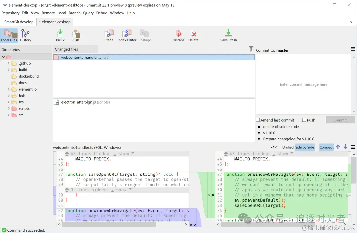The image size is (357, 233).
Task: Select webcontents-handler.ts in changed files
Action: (x=154, y=58)
